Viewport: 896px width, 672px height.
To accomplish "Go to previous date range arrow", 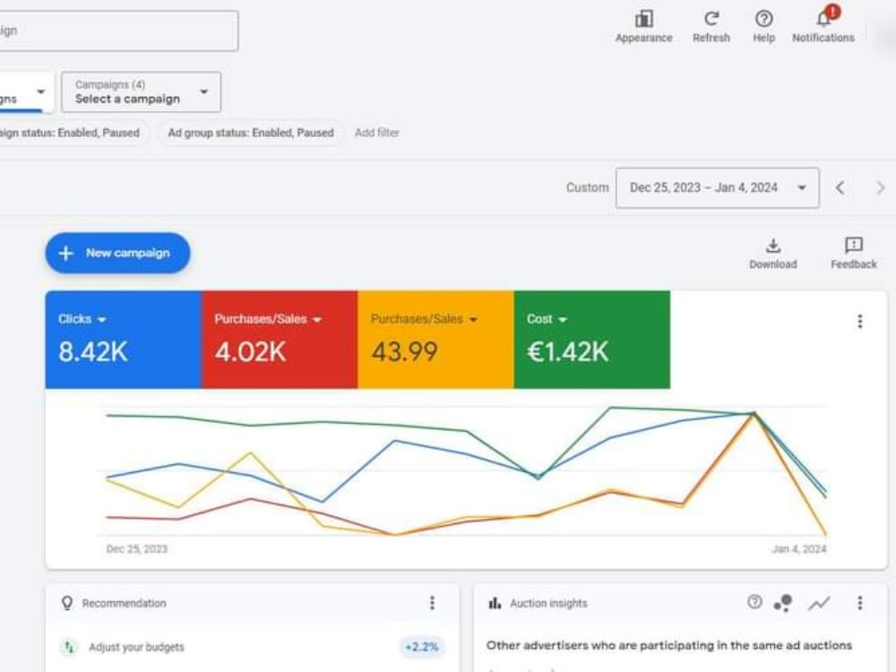I will tap(840, 187).
